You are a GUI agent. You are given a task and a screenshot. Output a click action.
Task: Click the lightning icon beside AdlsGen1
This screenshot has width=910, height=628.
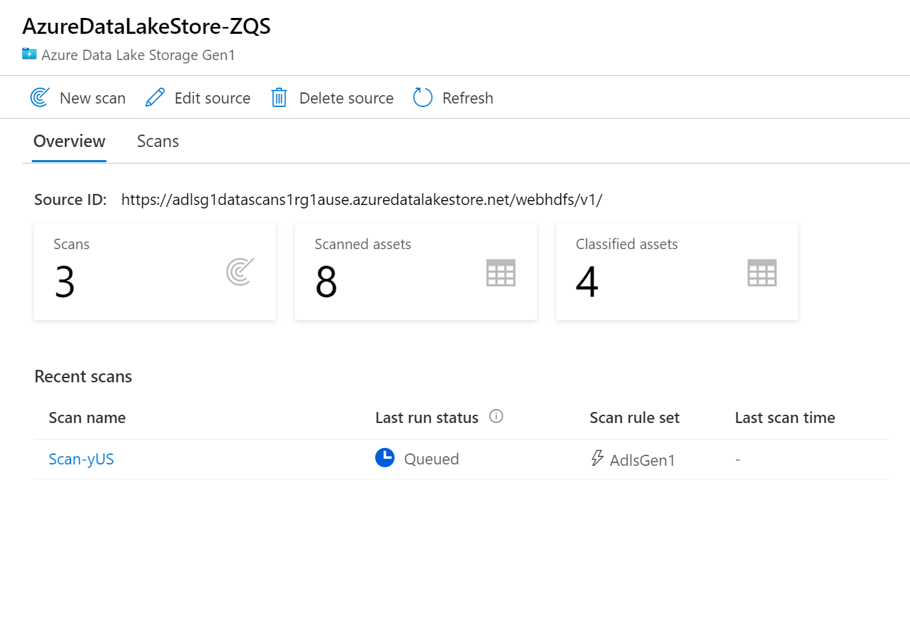[x=598, y=458]
